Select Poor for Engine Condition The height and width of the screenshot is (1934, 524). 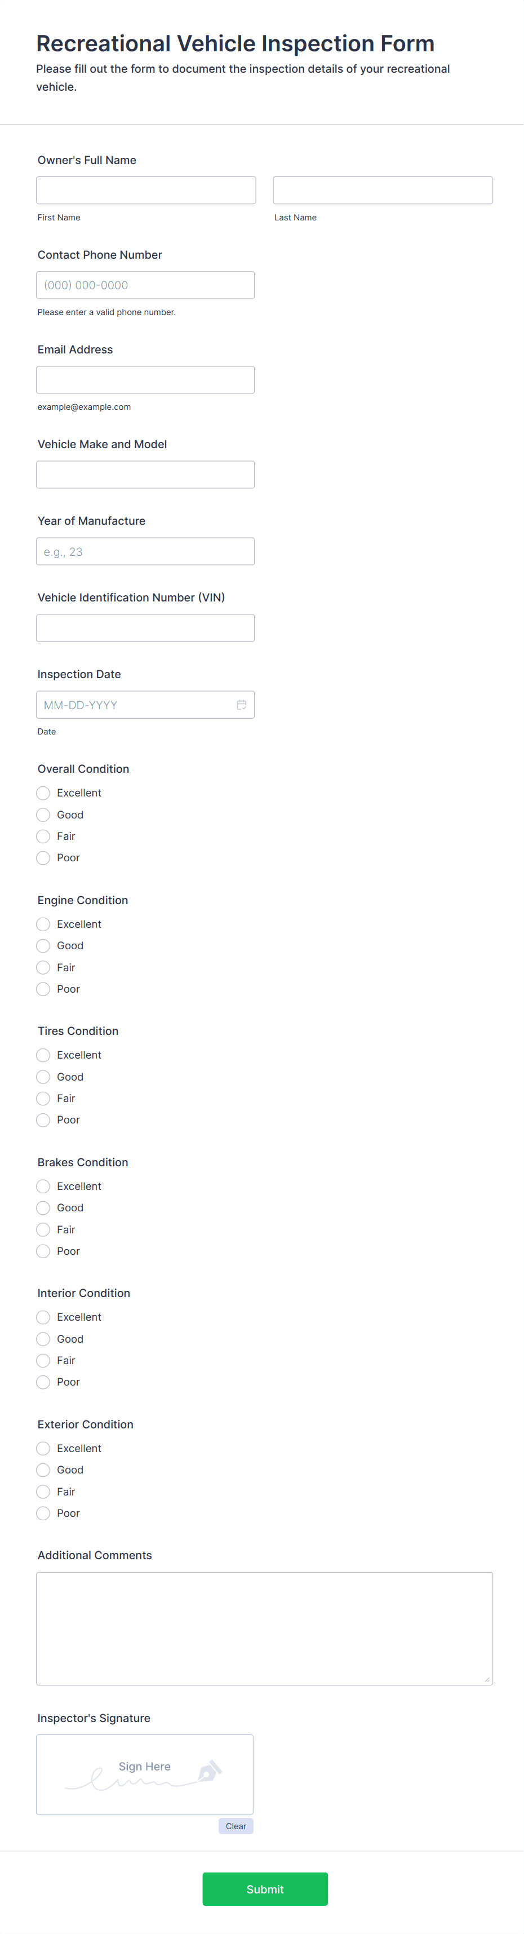click(43, 989)
